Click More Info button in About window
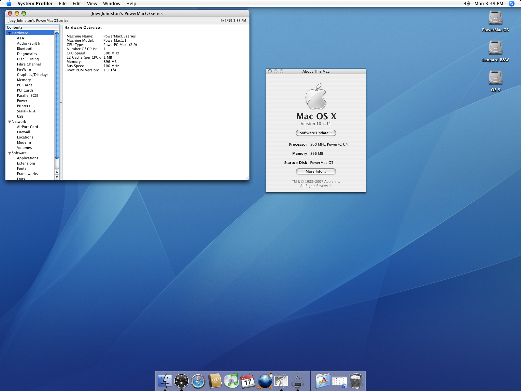 click(x=316, y=171)
